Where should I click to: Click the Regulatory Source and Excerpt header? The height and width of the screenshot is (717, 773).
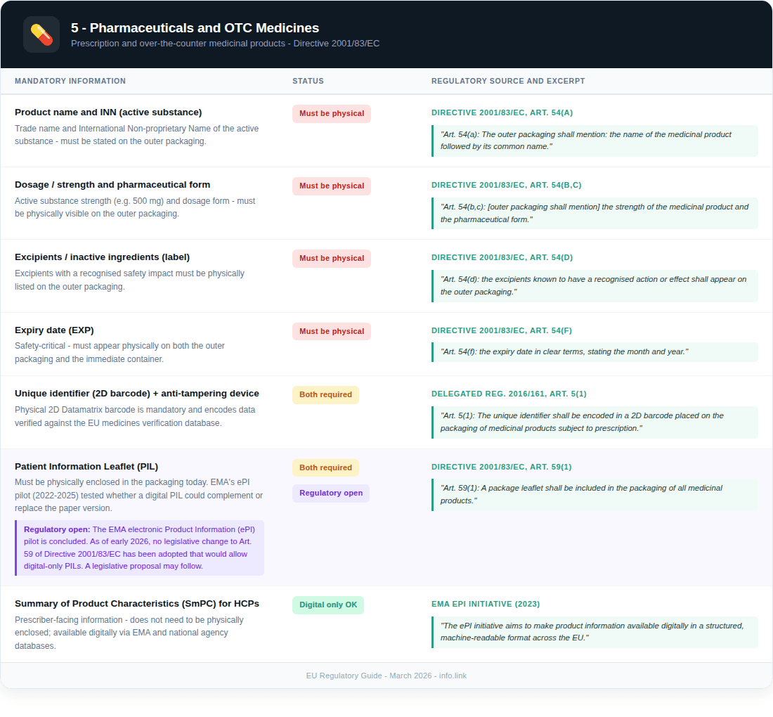507,81
